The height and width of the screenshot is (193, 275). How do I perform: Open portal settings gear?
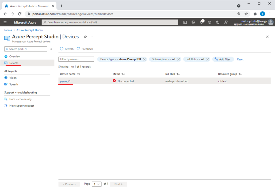point(209,22)
